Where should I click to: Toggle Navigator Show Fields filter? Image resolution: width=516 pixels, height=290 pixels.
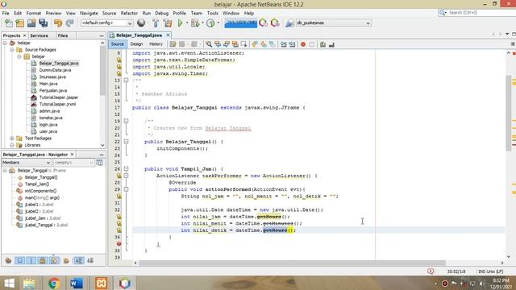[x=19, y=261]
